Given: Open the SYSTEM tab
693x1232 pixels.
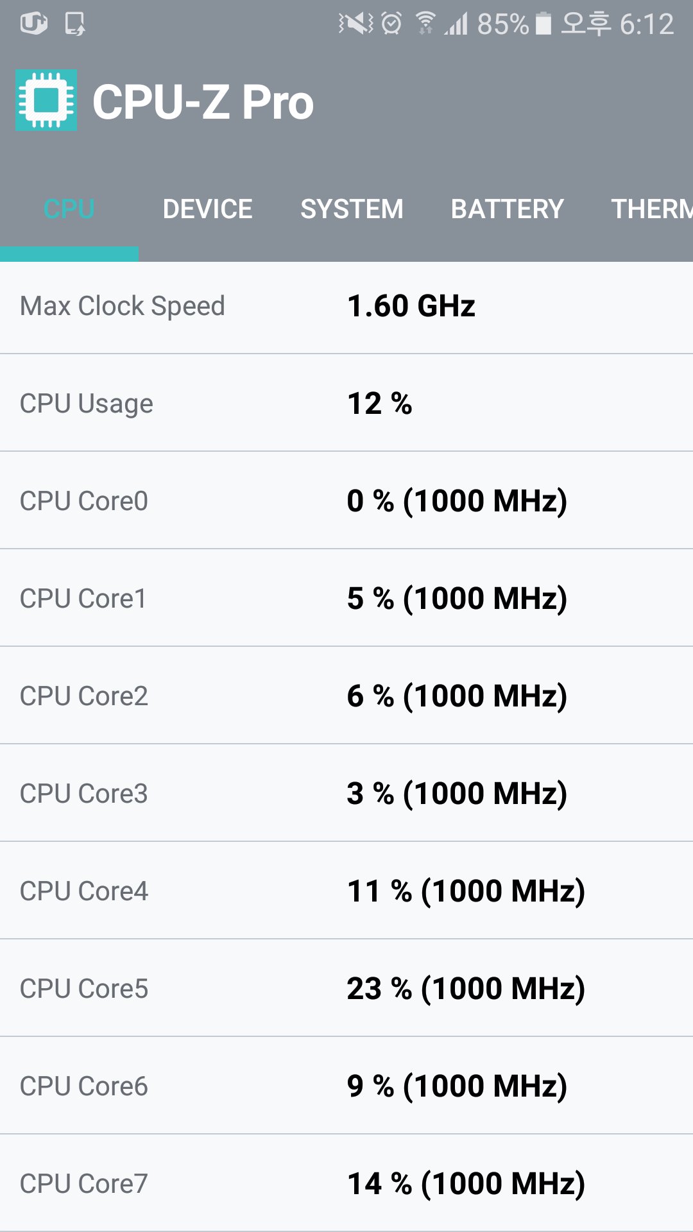Looking at the screenshot, I should click(x=352, y=209).
